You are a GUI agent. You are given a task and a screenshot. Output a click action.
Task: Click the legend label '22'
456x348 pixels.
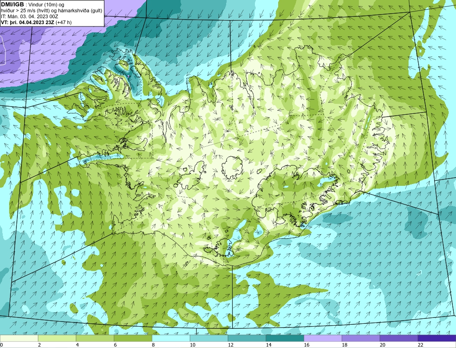[x=420, y=345]
